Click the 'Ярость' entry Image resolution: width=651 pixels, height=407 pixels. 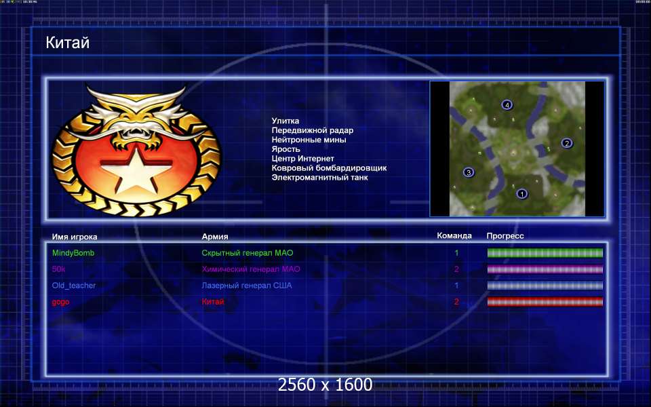(285, 149)
